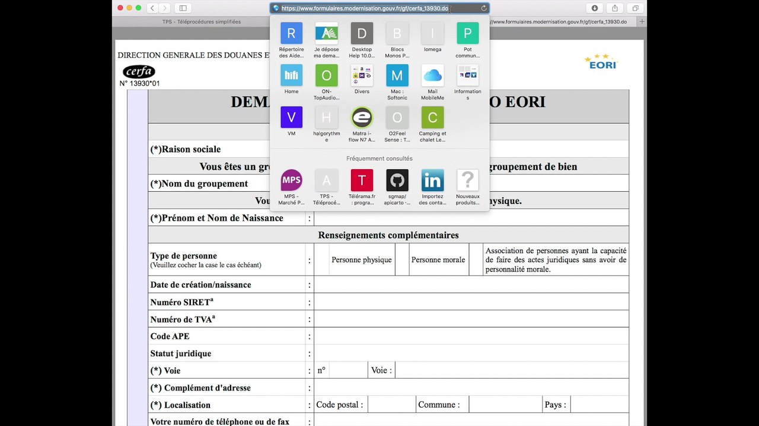This screenshot has height=426, width=759.
Task: Click the téléphone ou fax field
Action: coord(471,421)
